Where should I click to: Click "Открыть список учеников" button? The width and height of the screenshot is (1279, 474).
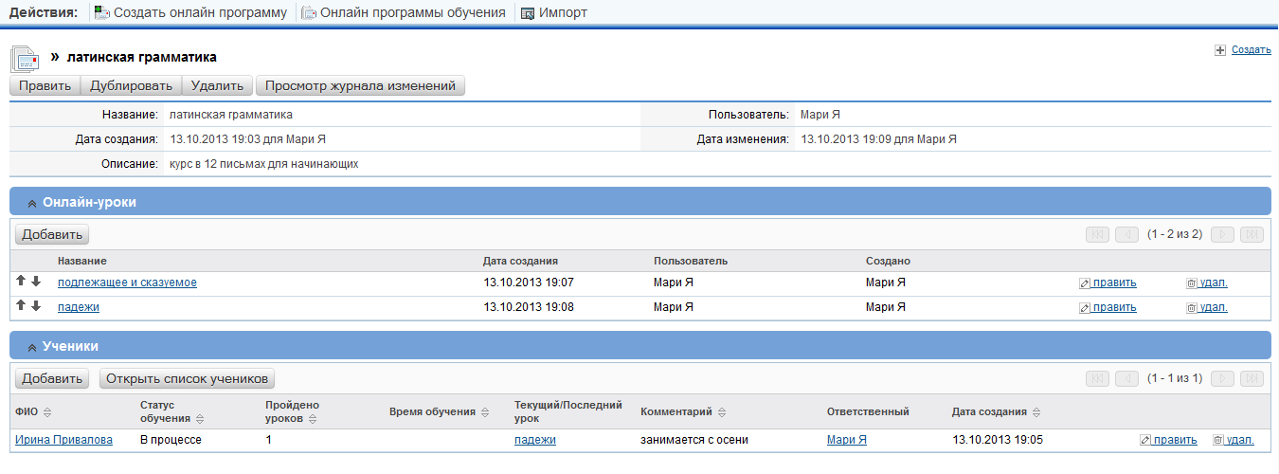pyautogui.click(x=187, y=378)
